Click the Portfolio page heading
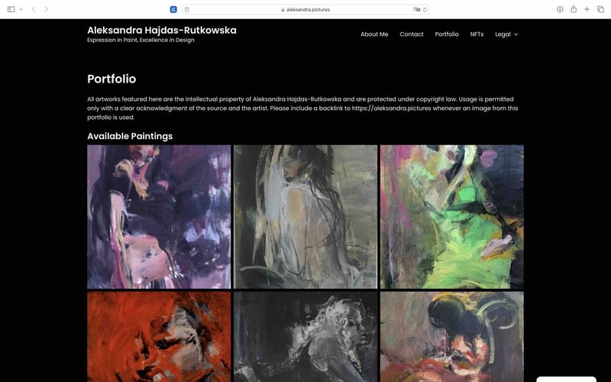611x382 pixels. coord(112,79)
